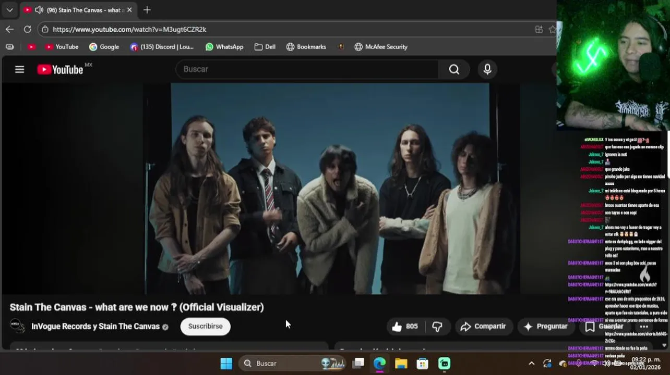Expand the Dell bookmarks folder

tap(265, 47)
